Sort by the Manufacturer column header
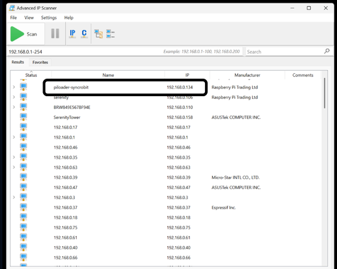Viewport: 337px width, 269px height. tap(247, 75)
